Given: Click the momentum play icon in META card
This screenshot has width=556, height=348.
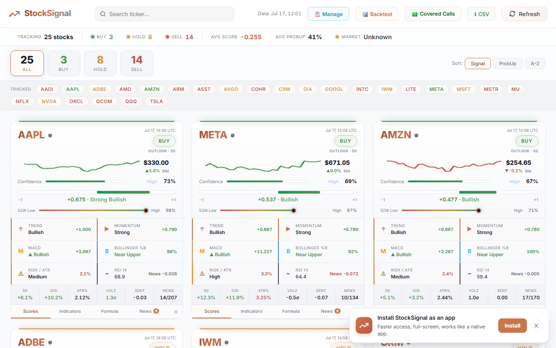Looking at the screenshot, I should click(x=288, y=229).
